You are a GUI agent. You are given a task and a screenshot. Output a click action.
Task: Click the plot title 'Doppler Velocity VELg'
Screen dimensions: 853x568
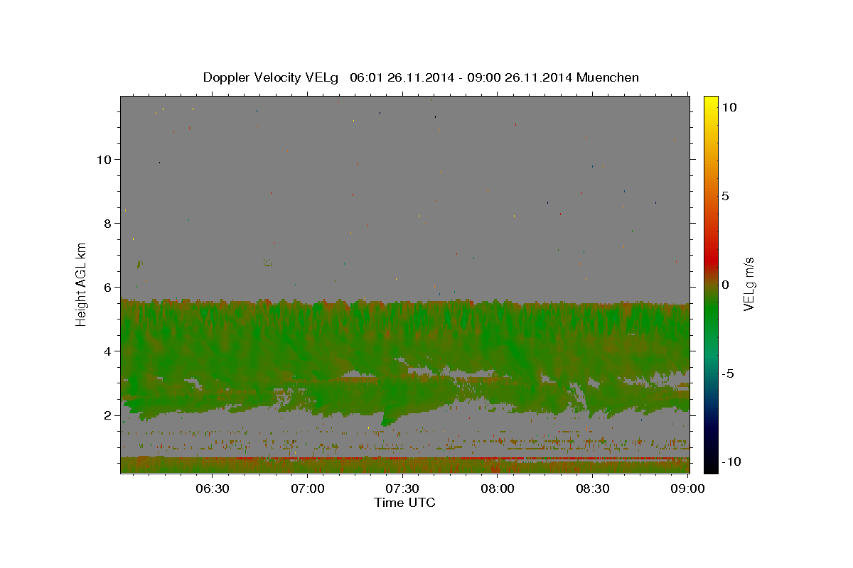point(272,77)
